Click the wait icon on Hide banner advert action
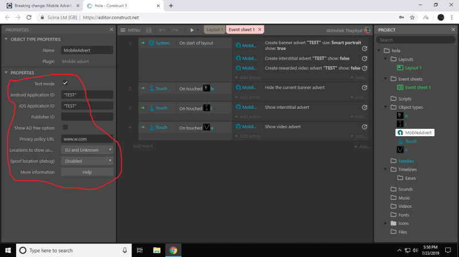Viewport: 459px width, 257px height. point(364,88)
